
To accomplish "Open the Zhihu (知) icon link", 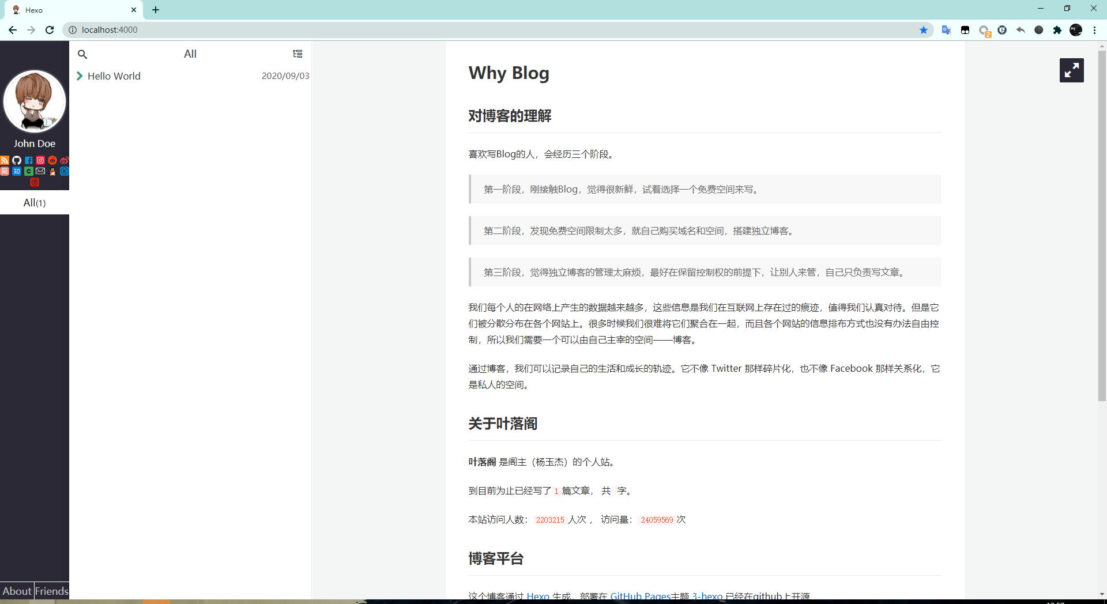I will tap(17, 171).
